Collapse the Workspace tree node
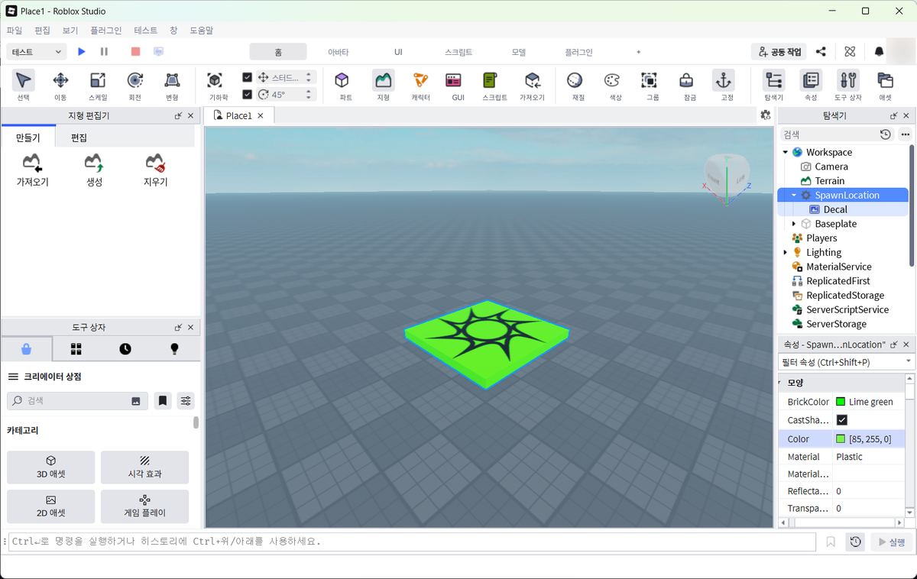The image size is (917, 579). pos(785,152)
